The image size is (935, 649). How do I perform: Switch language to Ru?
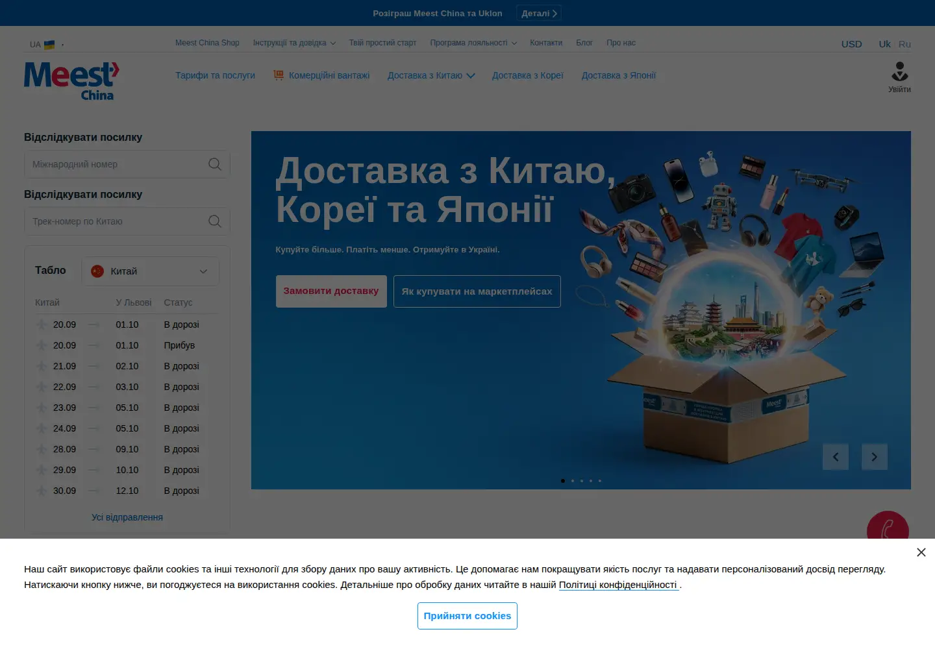pyautogui.click(x=904, y=44)
